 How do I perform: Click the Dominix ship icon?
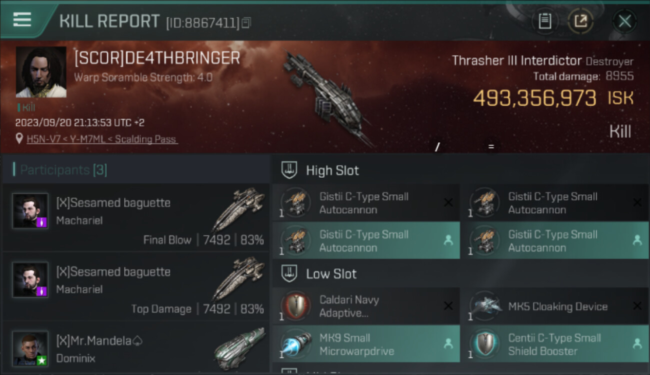pos(239,349)
